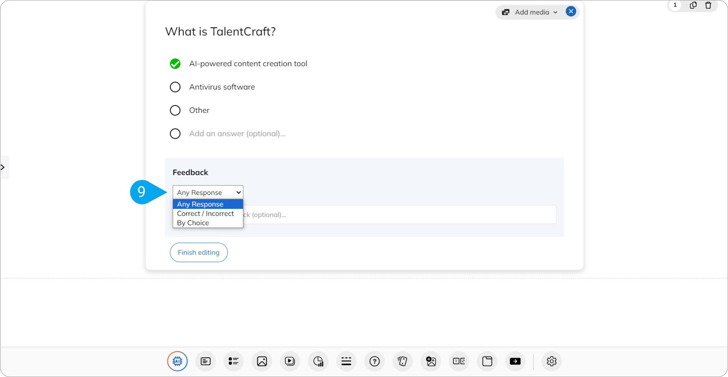Insert an image block

[x=262, y=361]
